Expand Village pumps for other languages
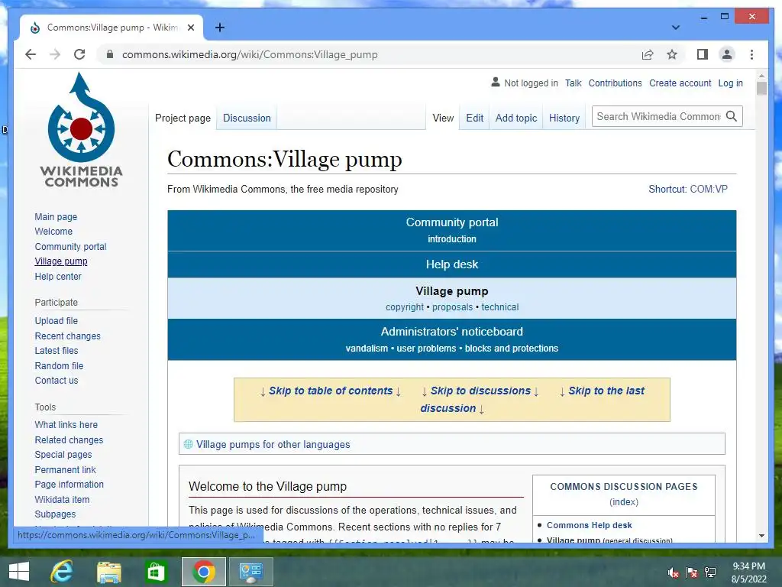The image size is (782, 587). click(x=273, y=445)
